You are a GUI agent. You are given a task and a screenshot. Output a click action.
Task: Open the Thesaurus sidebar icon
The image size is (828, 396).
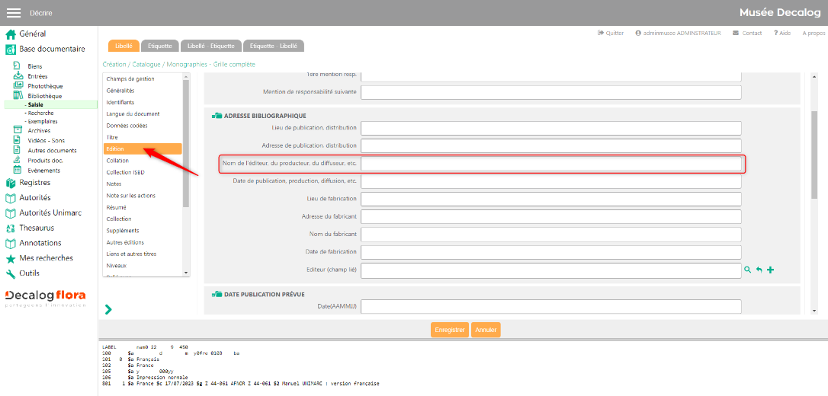(11, 228)
